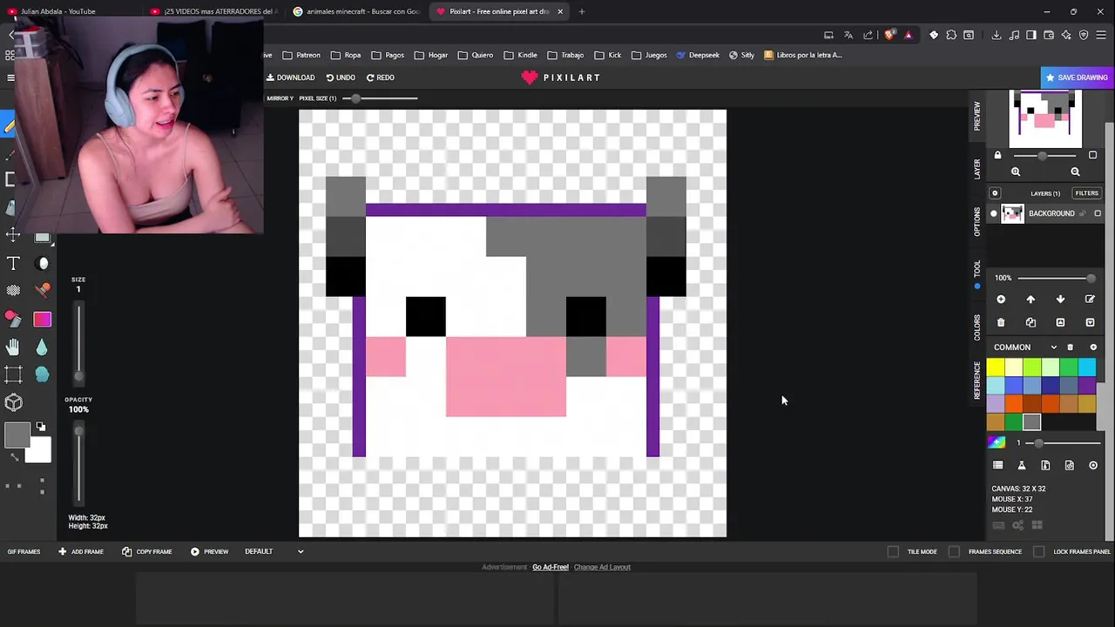Enable Tile Mode checkbox
Image resolution: width=1115 pixels, height=627 pixels.
pos(893,551)
